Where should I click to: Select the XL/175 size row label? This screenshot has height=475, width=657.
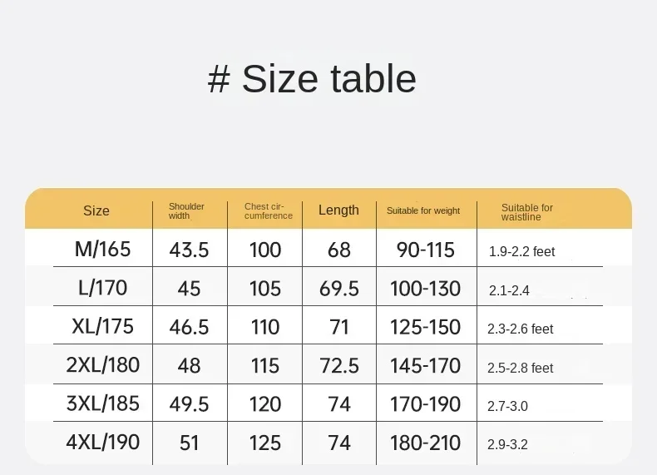point(103,326)
